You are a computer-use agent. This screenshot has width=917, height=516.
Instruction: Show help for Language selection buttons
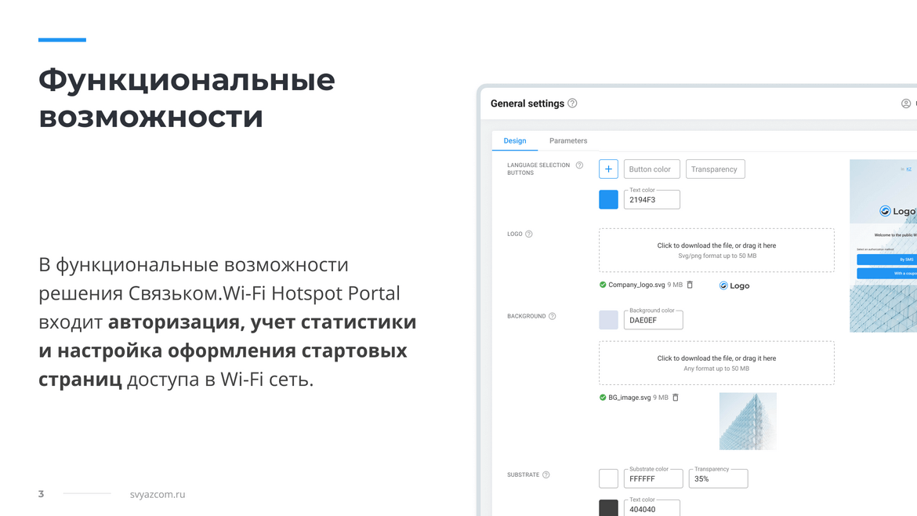tap(579, 165)
